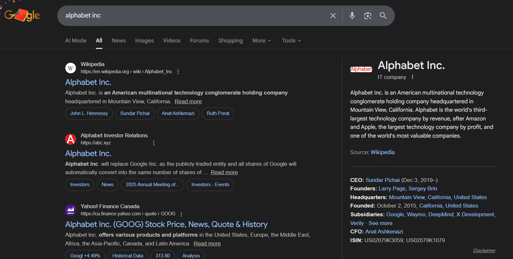Switch to AI Mode tab

[76, 40]
